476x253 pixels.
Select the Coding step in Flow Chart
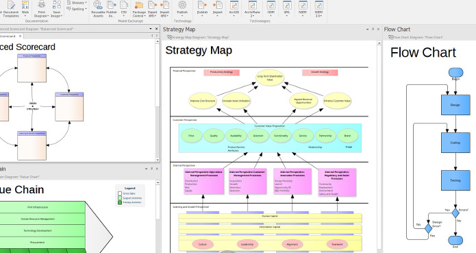(x=455, y=143)
